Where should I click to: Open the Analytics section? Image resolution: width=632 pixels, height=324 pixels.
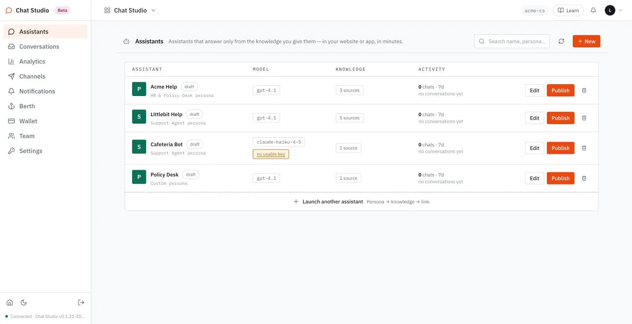pyautogui.click(x=46, y=61)
